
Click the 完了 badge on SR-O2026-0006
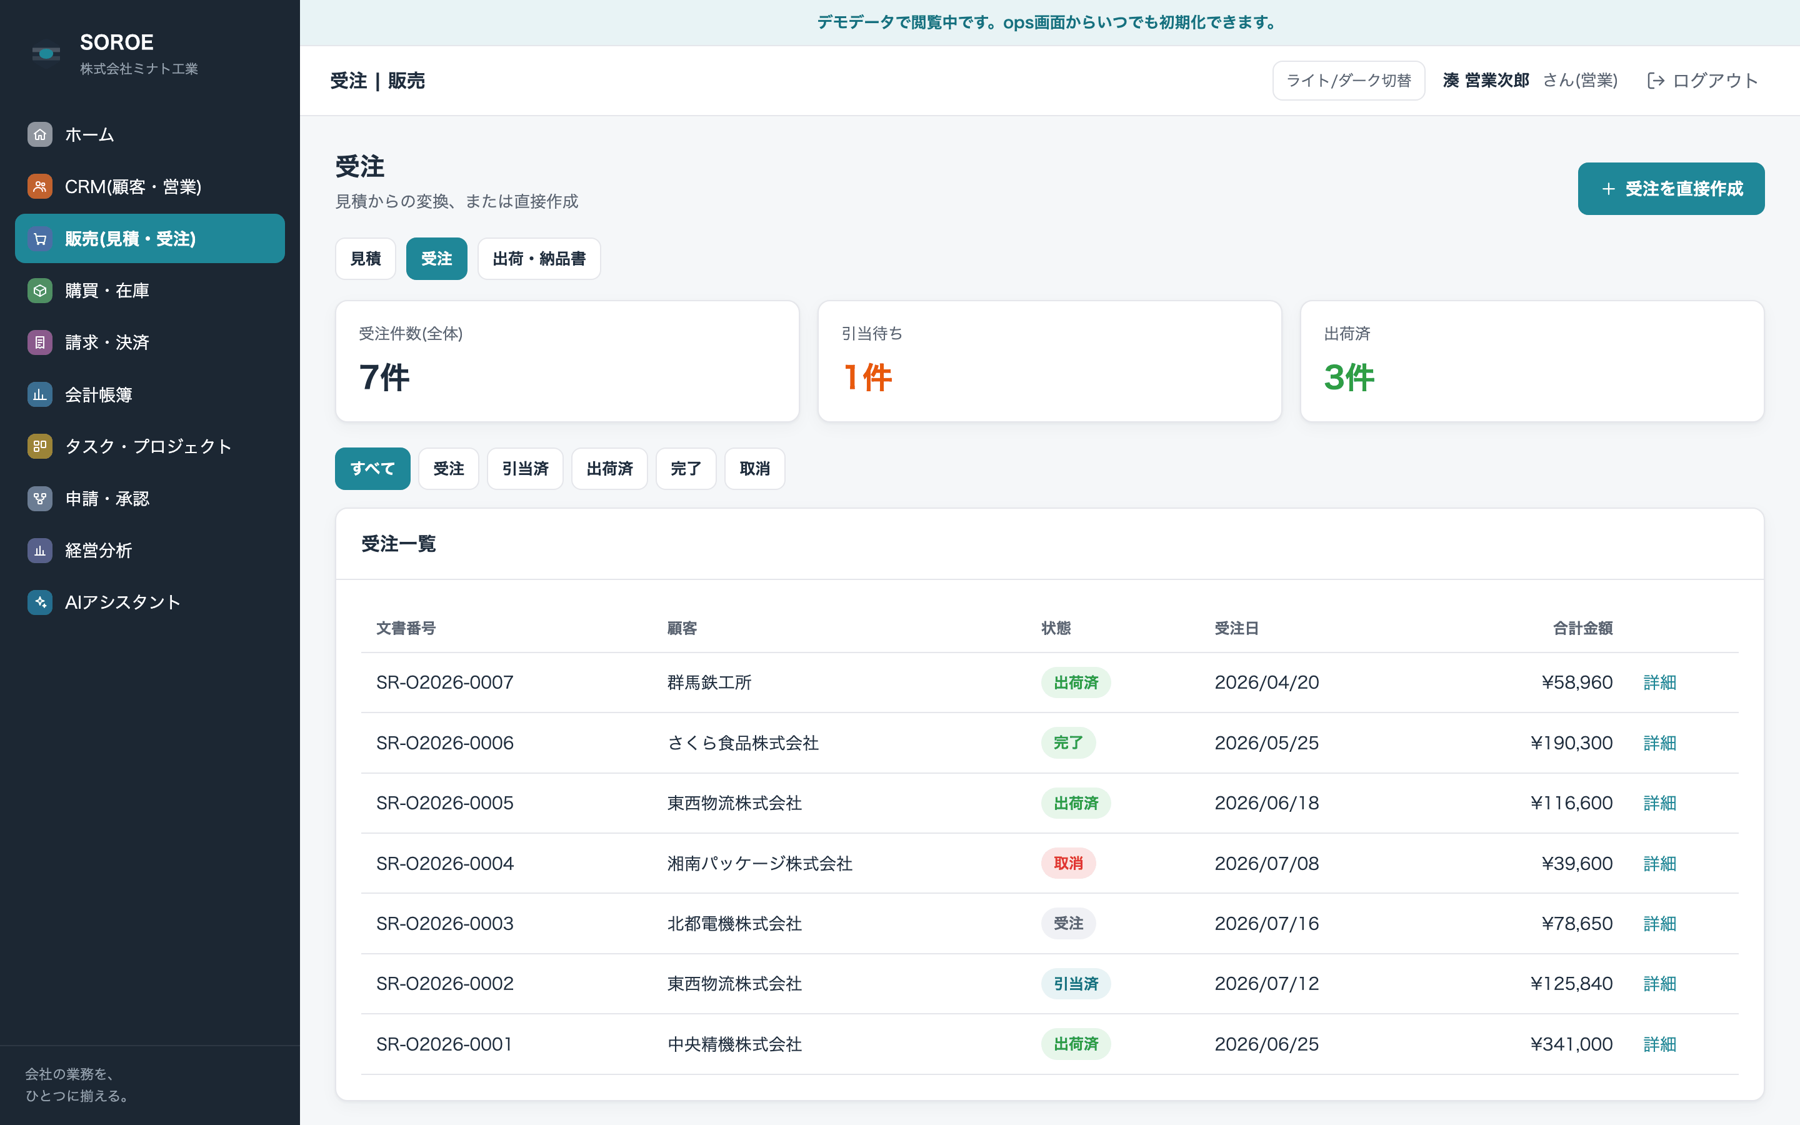pos(1068,742)
